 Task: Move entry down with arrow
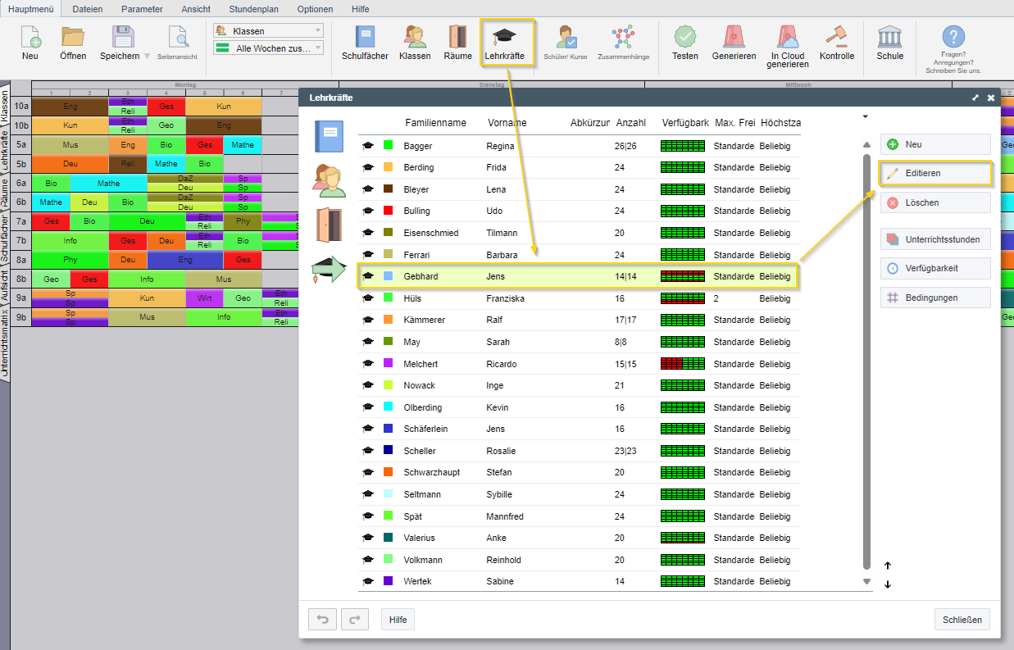(x=888, y=584)
